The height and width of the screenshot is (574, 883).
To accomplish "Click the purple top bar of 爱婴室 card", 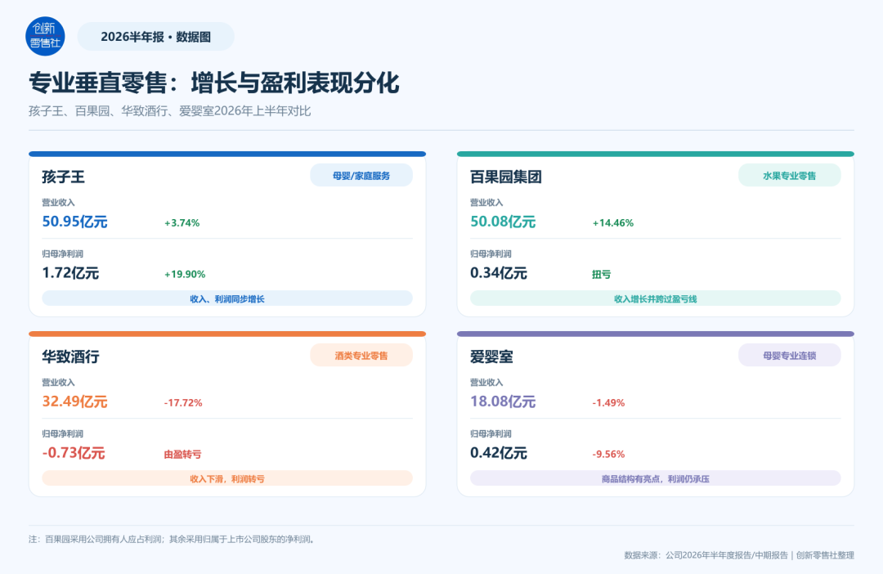I will [x=656, y=334].
